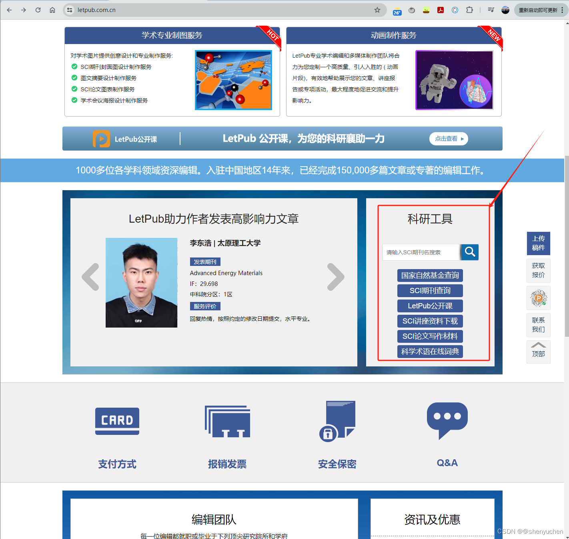Screen dimensions: 569x539
Task: Click the SCI journal name search field
Action: [x=421, y=252]
